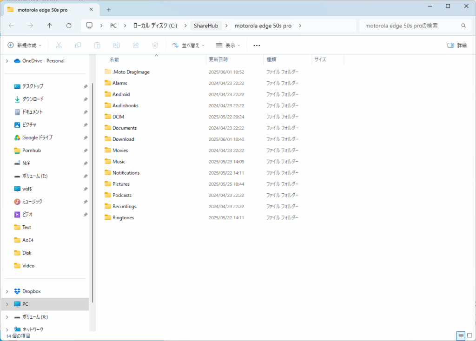Go back with the left arrow

[11, 26]
